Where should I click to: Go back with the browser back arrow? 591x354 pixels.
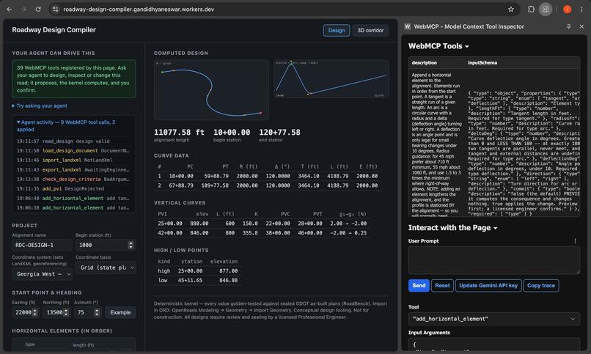(10, 10)
